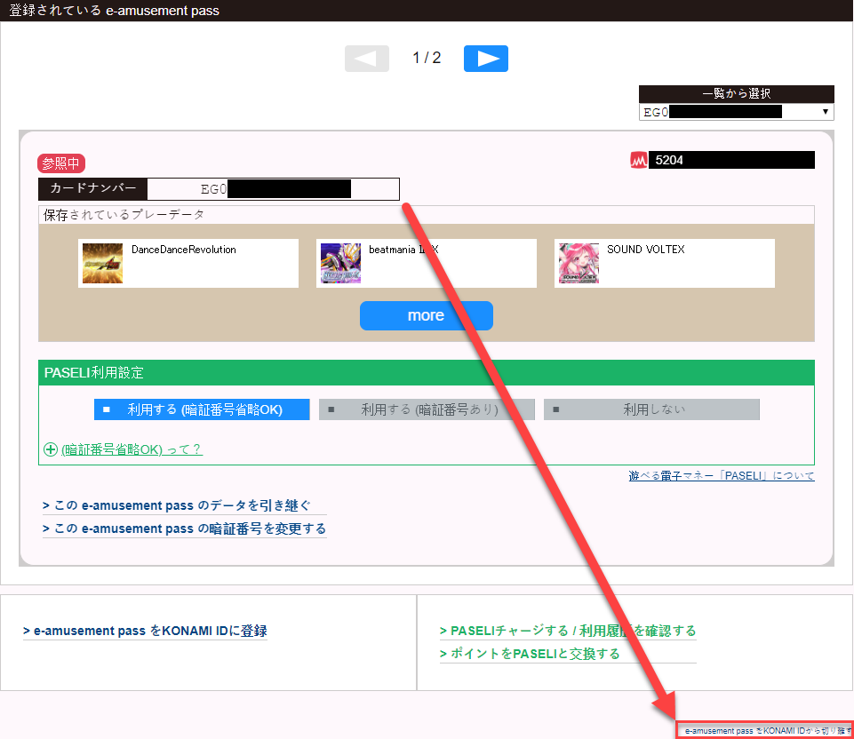Expand the (暗証番号省略OK)って？ explanation link
This screenshot has width=854, height=739.
[x=132, y=449]
